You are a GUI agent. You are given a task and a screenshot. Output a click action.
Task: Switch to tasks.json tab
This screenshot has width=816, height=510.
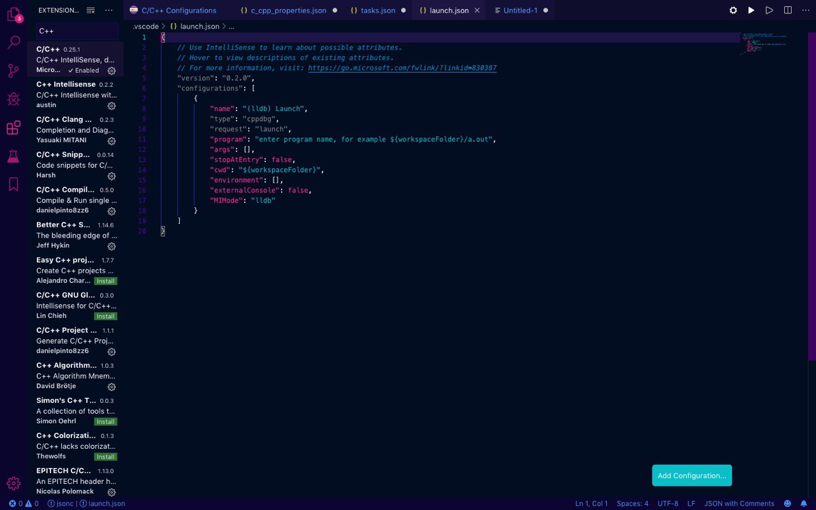point(378,10)
